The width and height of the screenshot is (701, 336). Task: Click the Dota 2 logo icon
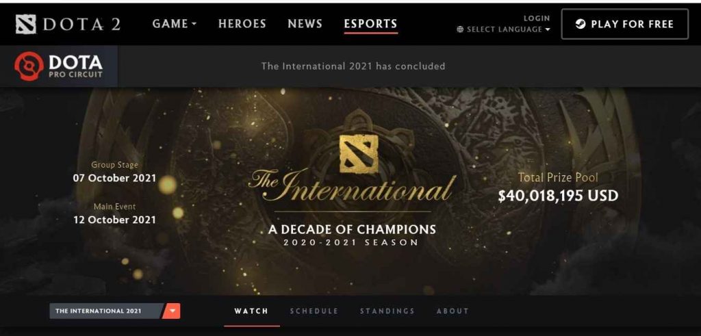click(25, 24)
